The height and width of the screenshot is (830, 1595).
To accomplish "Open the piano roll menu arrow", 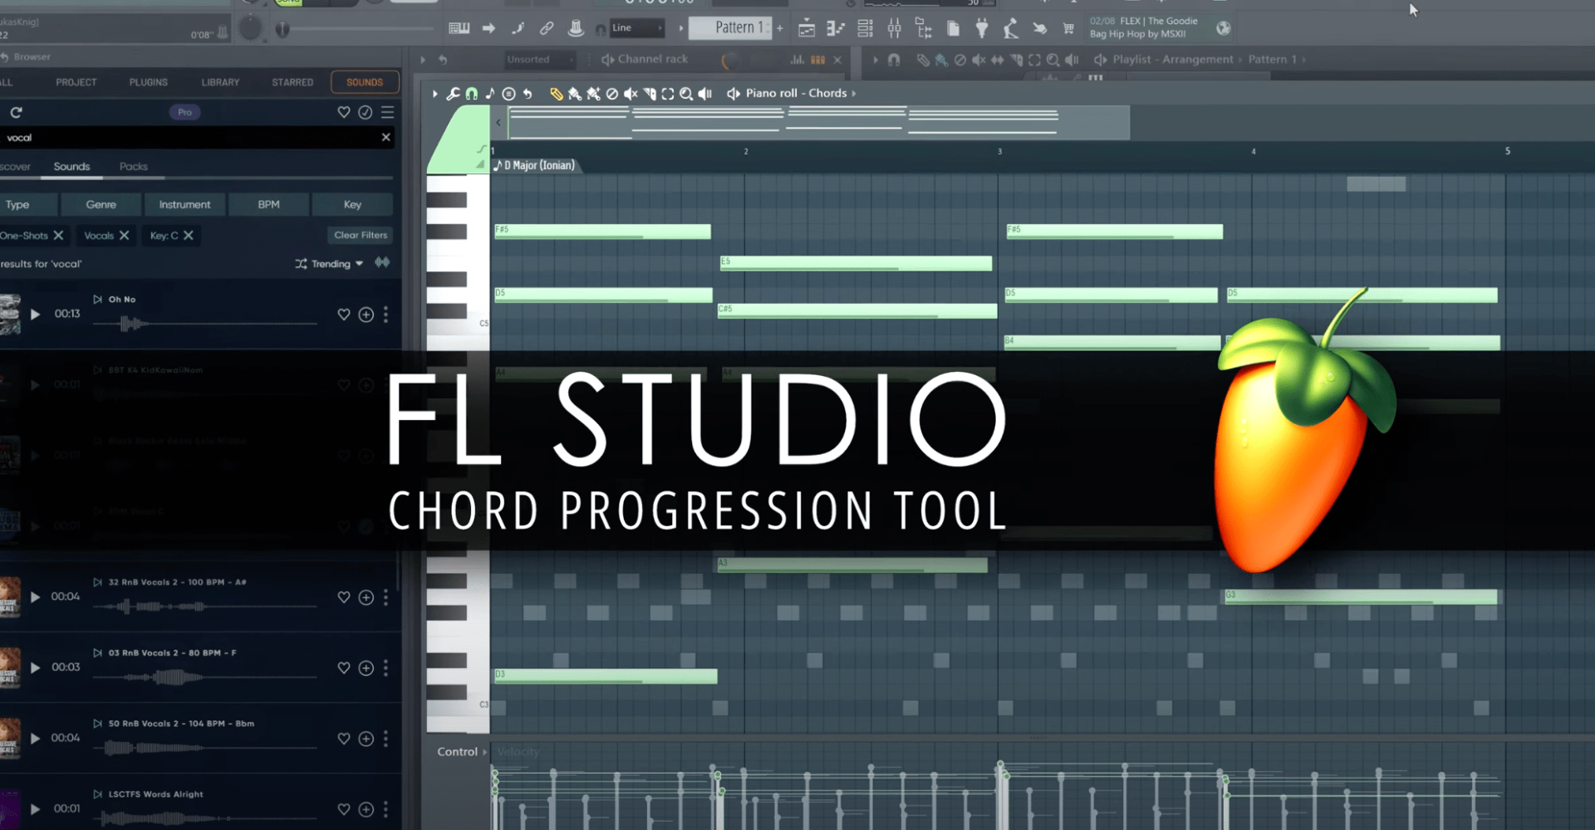I will coord(434,94).
